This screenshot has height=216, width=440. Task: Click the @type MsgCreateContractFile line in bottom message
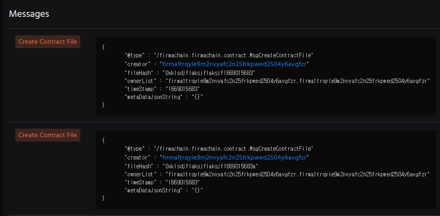pyautogui.click(x=219, y=149)
